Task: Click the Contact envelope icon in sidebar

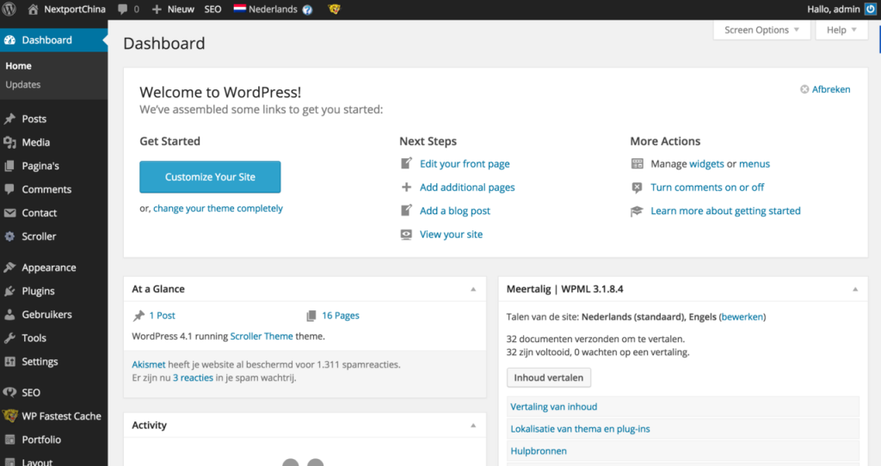Action: 9,212
